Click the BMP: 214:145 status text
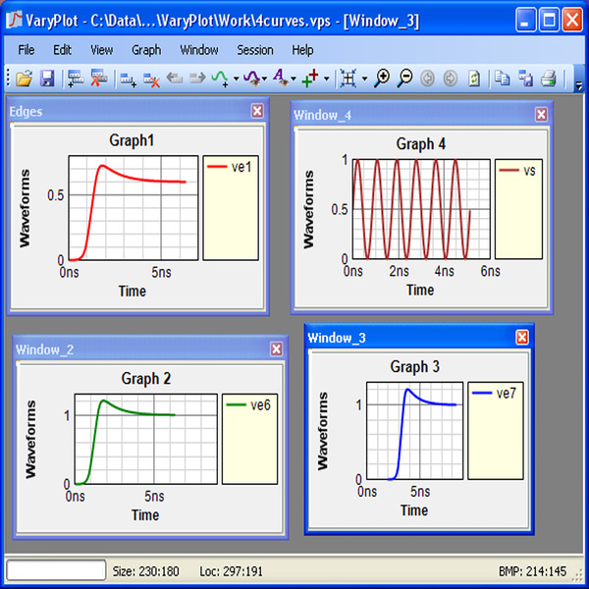 coord(532,571)
